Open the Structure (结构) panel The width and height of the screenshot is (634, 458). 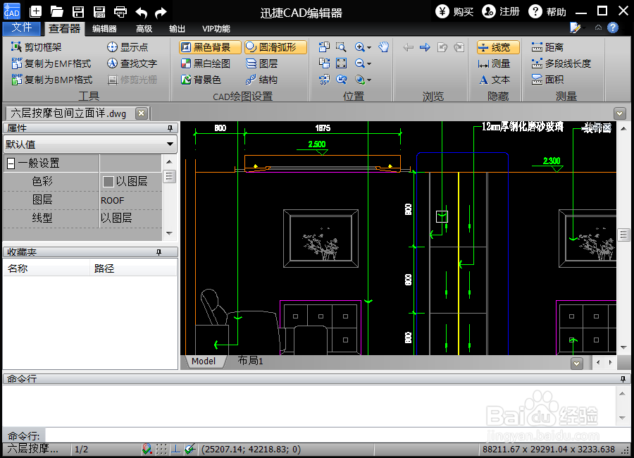261,80
